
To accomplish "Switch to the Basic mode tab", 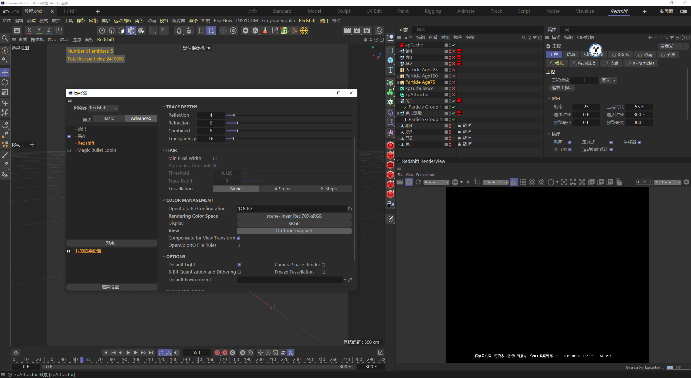I will click(x=109, y=118).
